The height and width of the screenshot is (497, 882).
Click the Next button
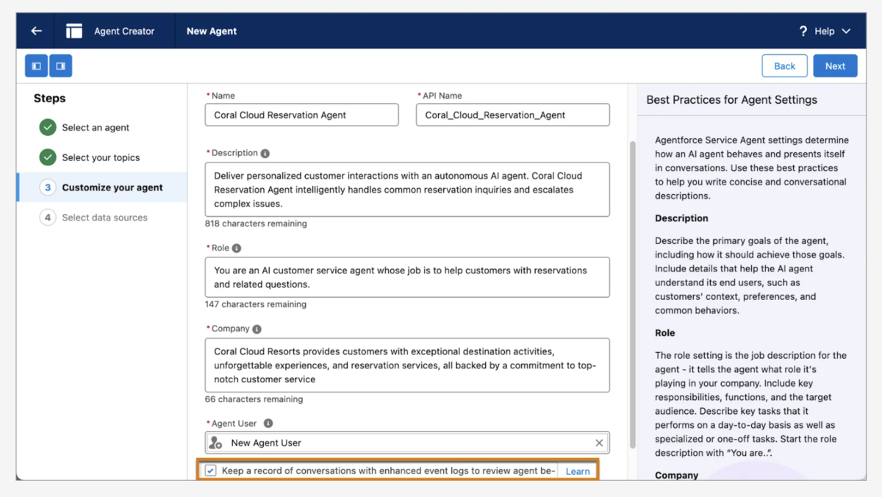(835, 65)
